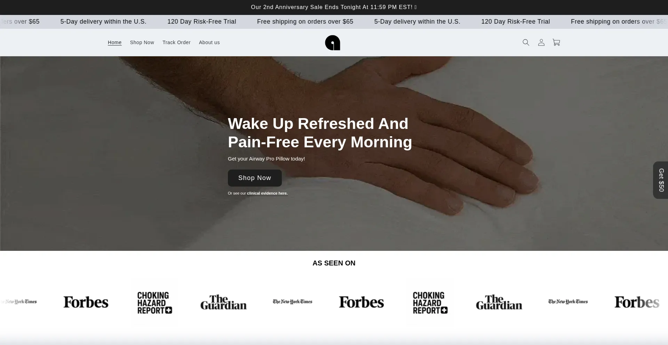Click the first 120 Day Risk-Free Trial text
Screen dimensions: 668x345
202,22
